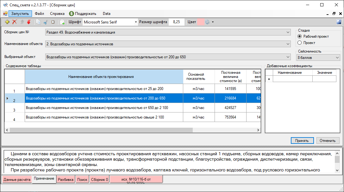Click the cell with value 753564
344x192 pixels.
point(231,117)
